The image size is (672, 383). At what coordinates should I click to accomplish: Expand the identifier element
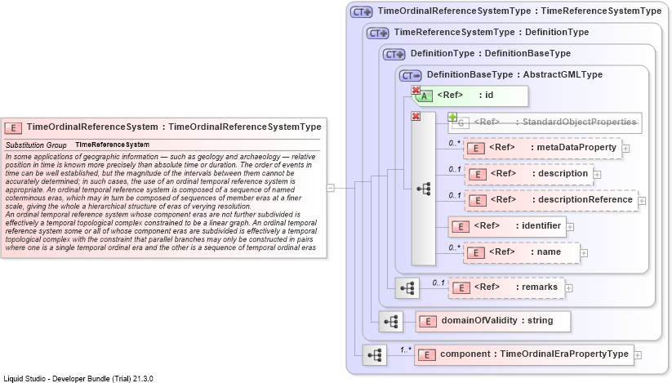[x=570, y=227]
